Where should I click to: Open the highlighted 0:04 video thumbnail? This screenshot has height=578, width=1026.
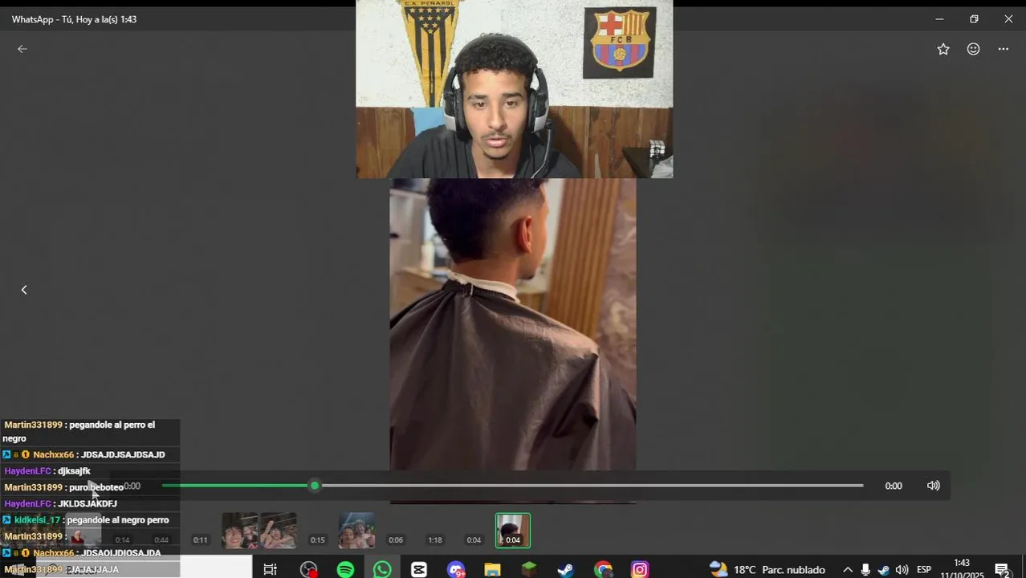coord(513,531)
